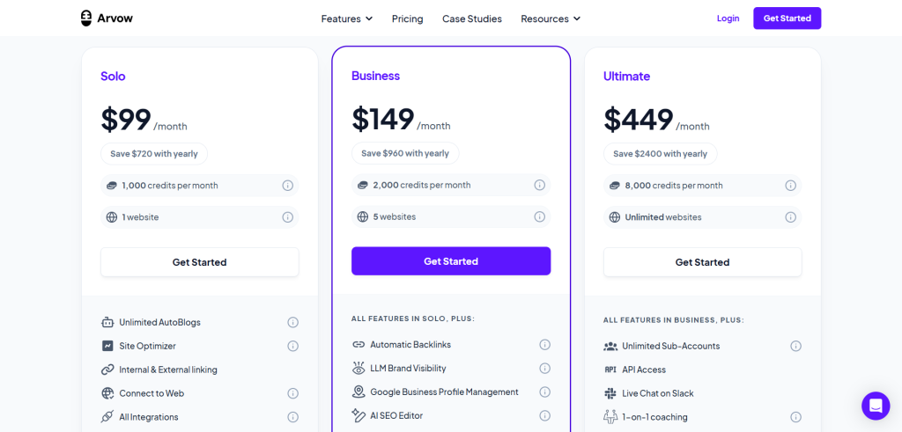Screen dimensions: 902x432
Task: Click the $99 price text
Action: coord(126,120)
